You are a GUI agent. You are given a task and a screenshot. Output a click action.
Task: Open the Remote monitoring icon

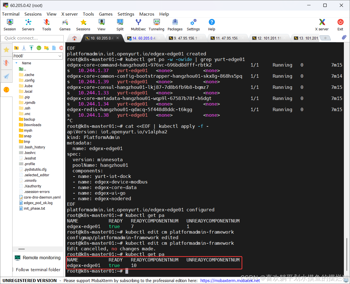point(18,258)
